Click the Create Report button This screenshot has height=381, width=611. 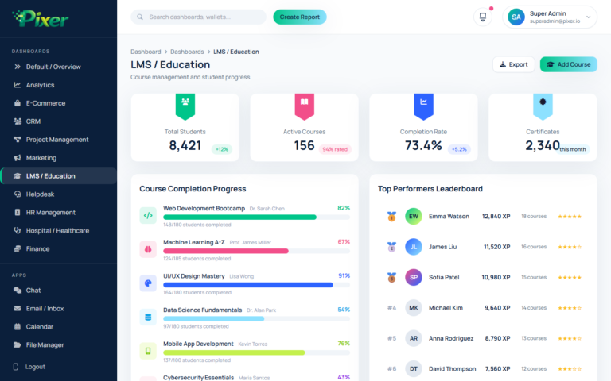click(300, 17)
